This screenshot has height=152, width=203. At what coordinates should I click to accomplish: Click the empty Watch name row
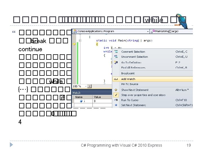pos(83,105)
